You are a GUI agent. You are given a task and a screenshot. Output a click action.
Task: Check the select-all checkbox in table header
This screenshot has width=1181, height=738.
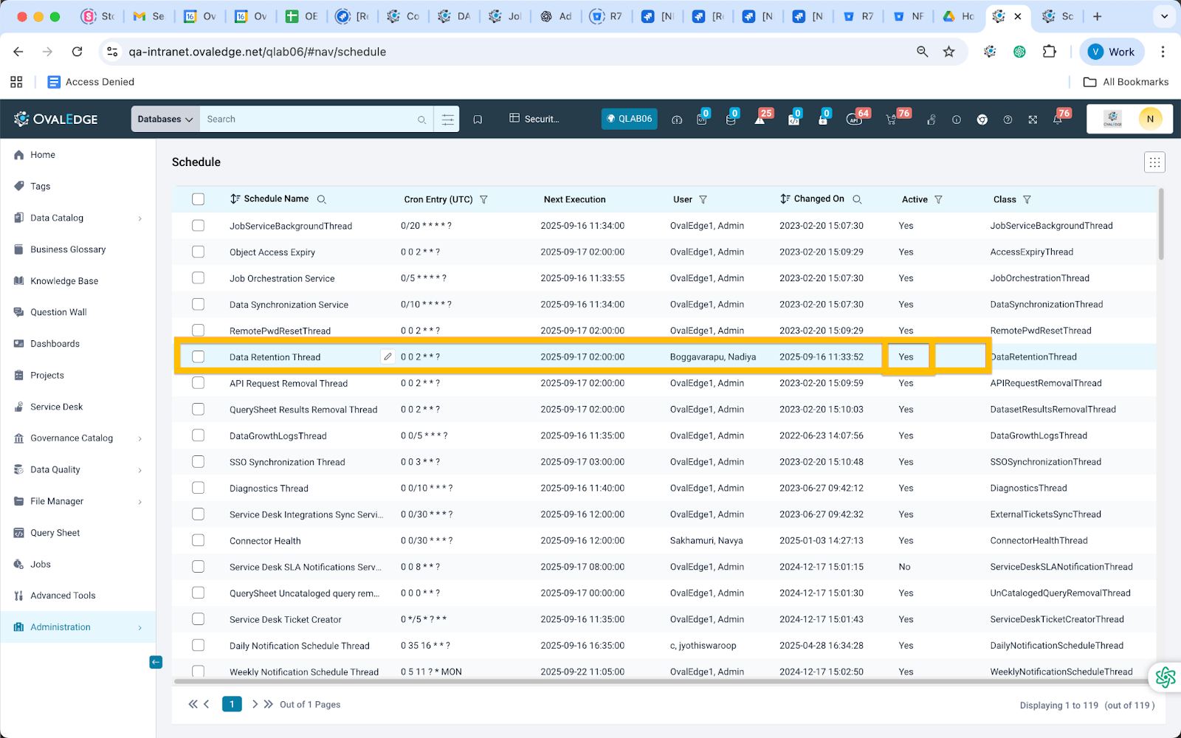(x=198, y=199)
